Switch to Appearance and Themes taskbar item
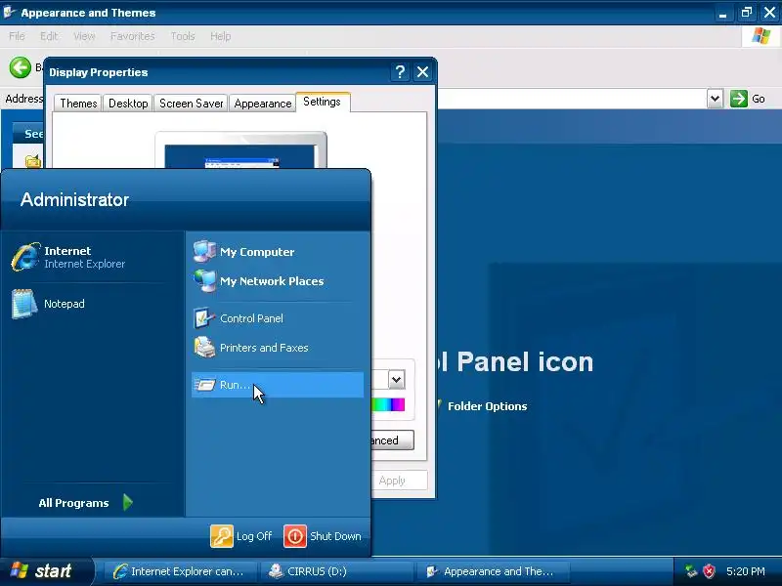Screen dimensions: 782x586 click(495, 571)
